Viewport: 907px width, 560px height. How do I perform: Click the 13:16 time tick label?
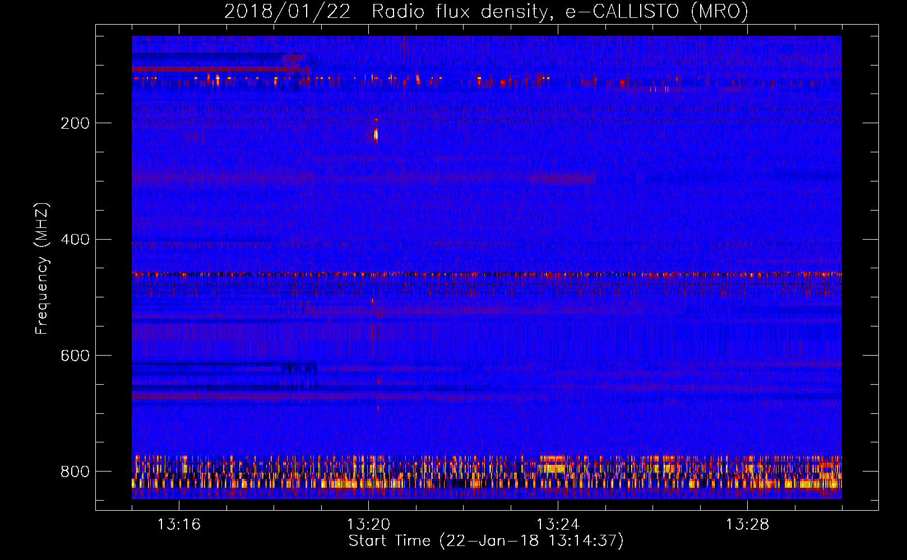coord(179,525)
